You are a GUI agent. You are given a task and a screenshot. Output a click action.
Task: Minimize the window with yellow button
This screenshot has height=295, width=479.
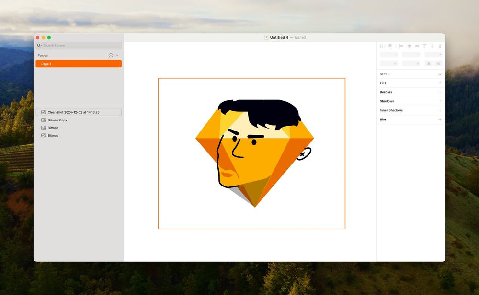tap(44, 37)
